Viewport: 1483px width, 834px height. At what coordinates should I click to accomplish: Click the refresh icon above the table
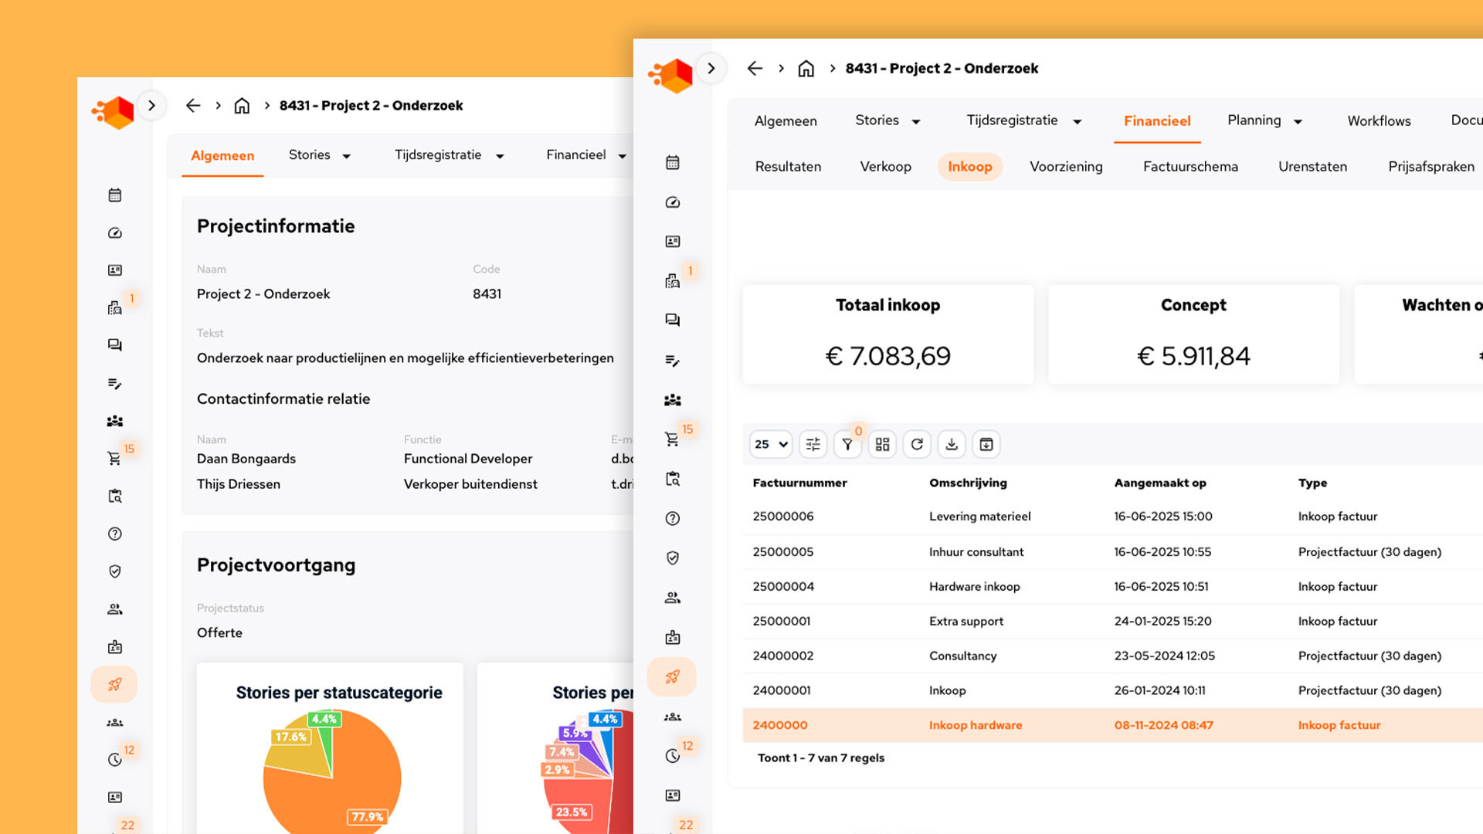coord(917,444)
